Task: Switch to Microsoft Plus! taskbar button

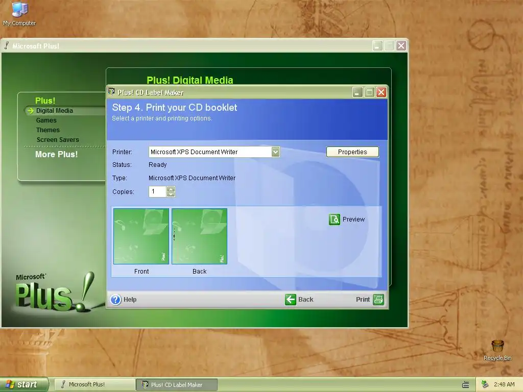Action: 94,385
